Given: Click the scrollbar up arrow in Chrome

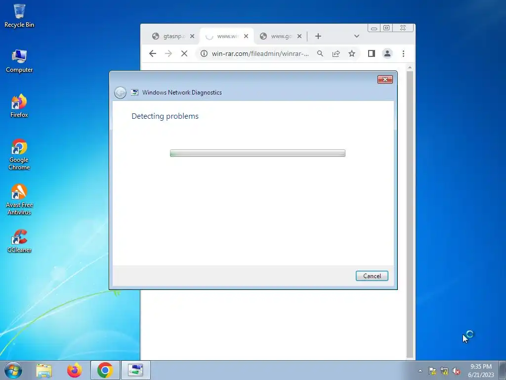Looking at the screenshot, I should pos(410,67).
